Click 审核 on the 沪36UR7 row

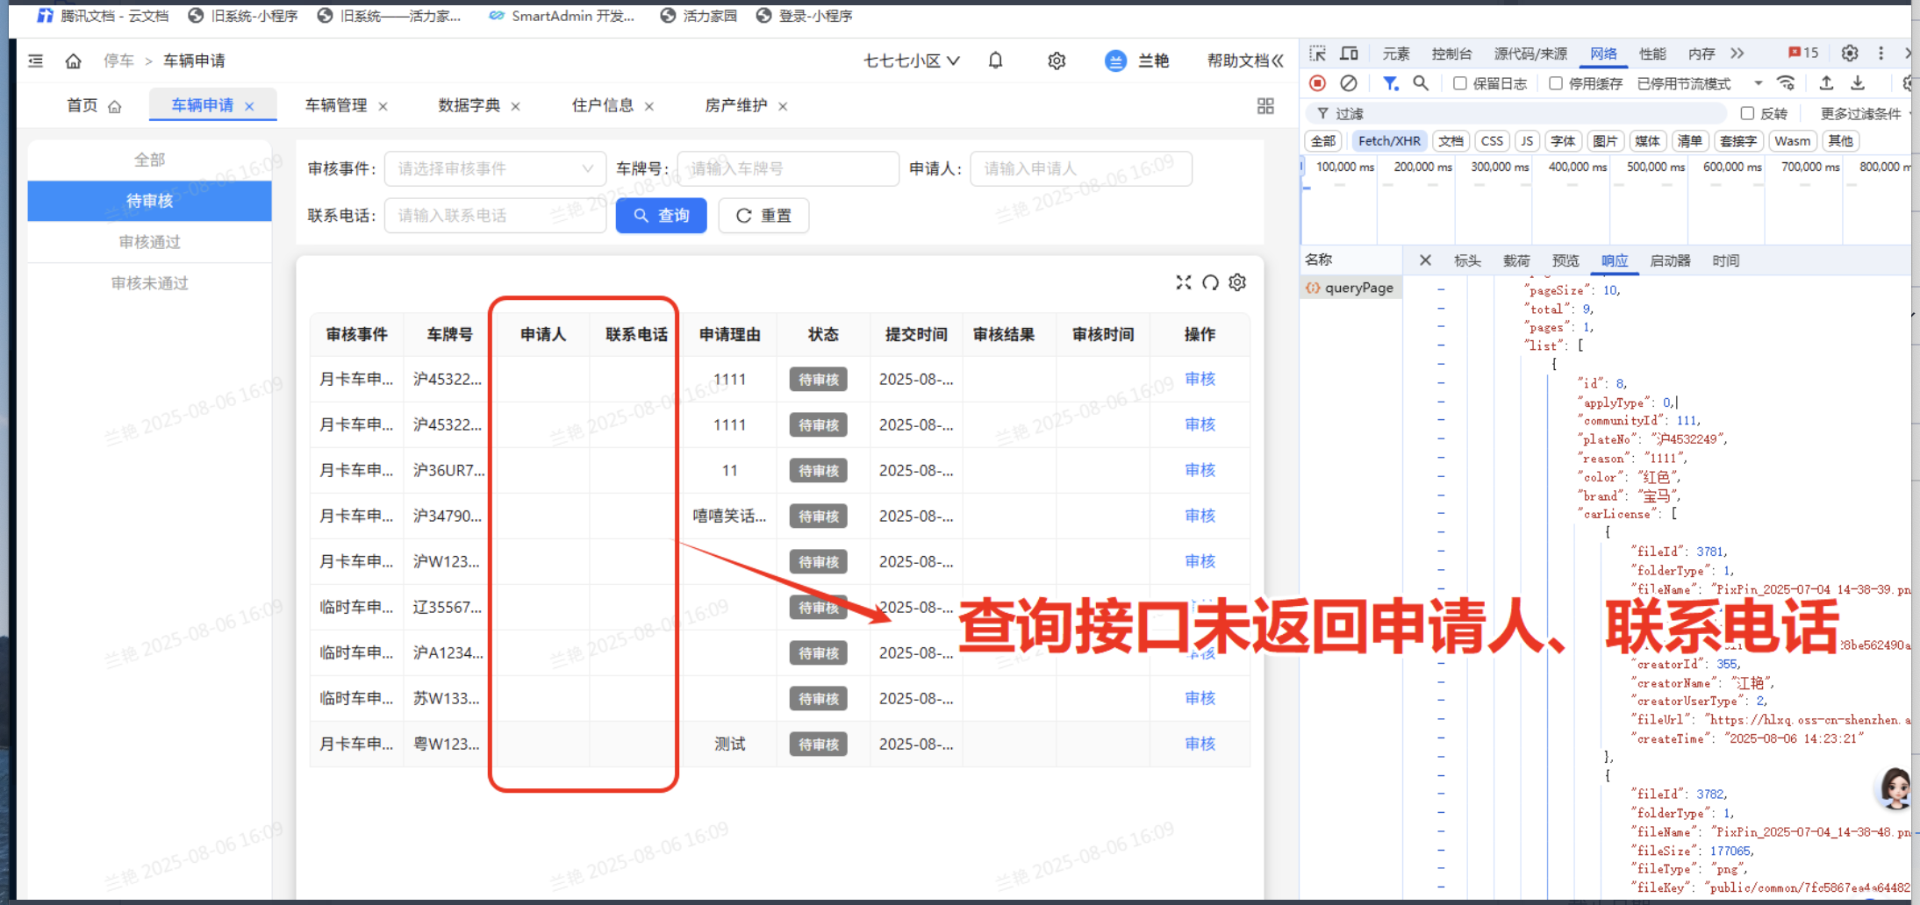coord(1199,470)
